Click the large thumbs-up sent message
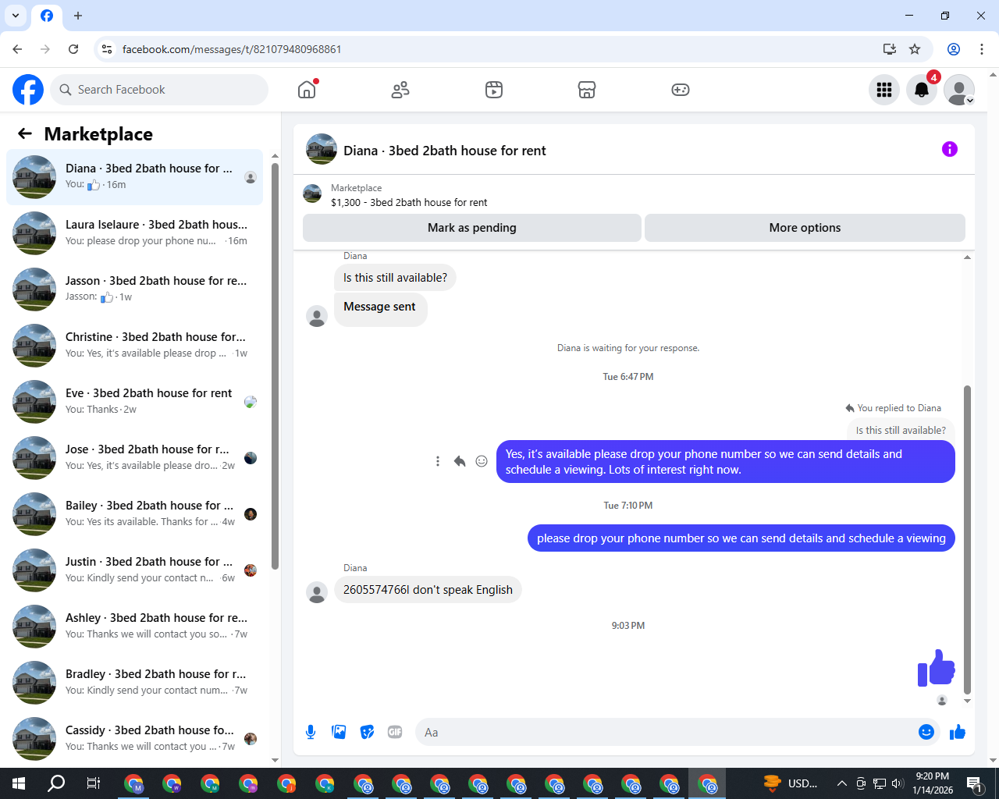Screen dimensions: 999x799 (x=936, y=668)
